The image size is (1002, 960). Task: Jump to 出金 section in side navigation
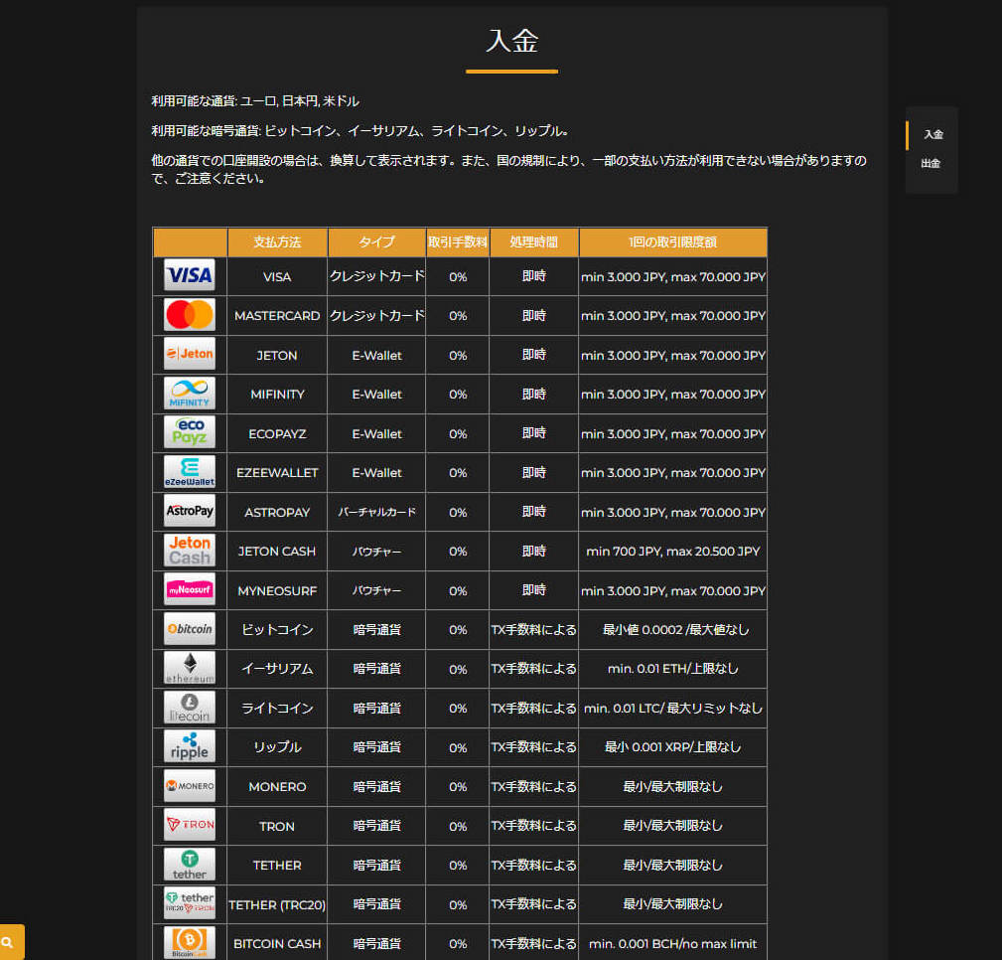pyautogui.click(x=930, y=164)
